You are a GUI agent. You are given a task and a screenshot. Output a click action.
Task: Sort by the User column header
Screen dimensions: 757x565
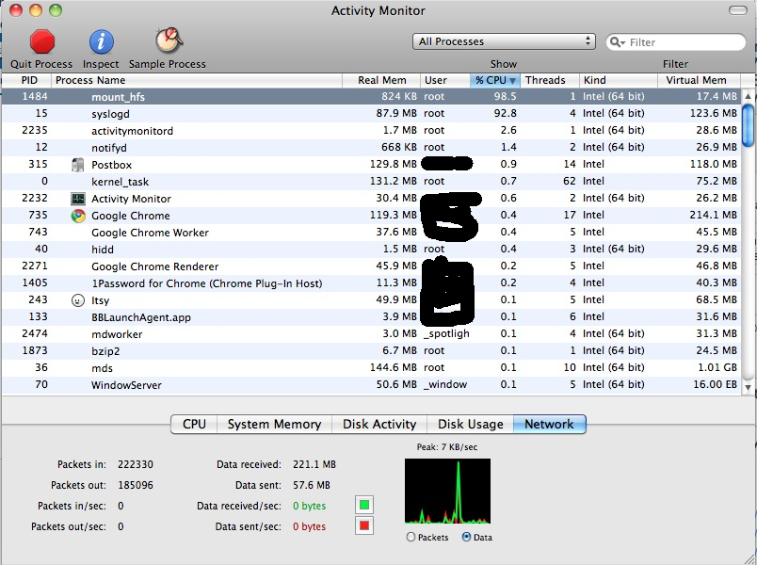445,80
